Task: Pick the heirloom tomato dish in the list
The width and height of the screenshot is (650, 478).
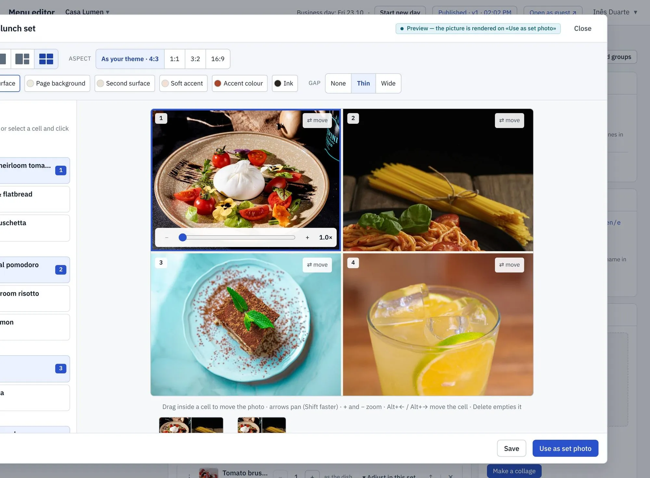Action: tap(35, 171)
